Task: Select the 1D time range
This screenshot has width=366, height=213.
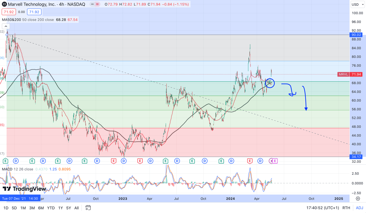Action: click(x=6, y=208)
